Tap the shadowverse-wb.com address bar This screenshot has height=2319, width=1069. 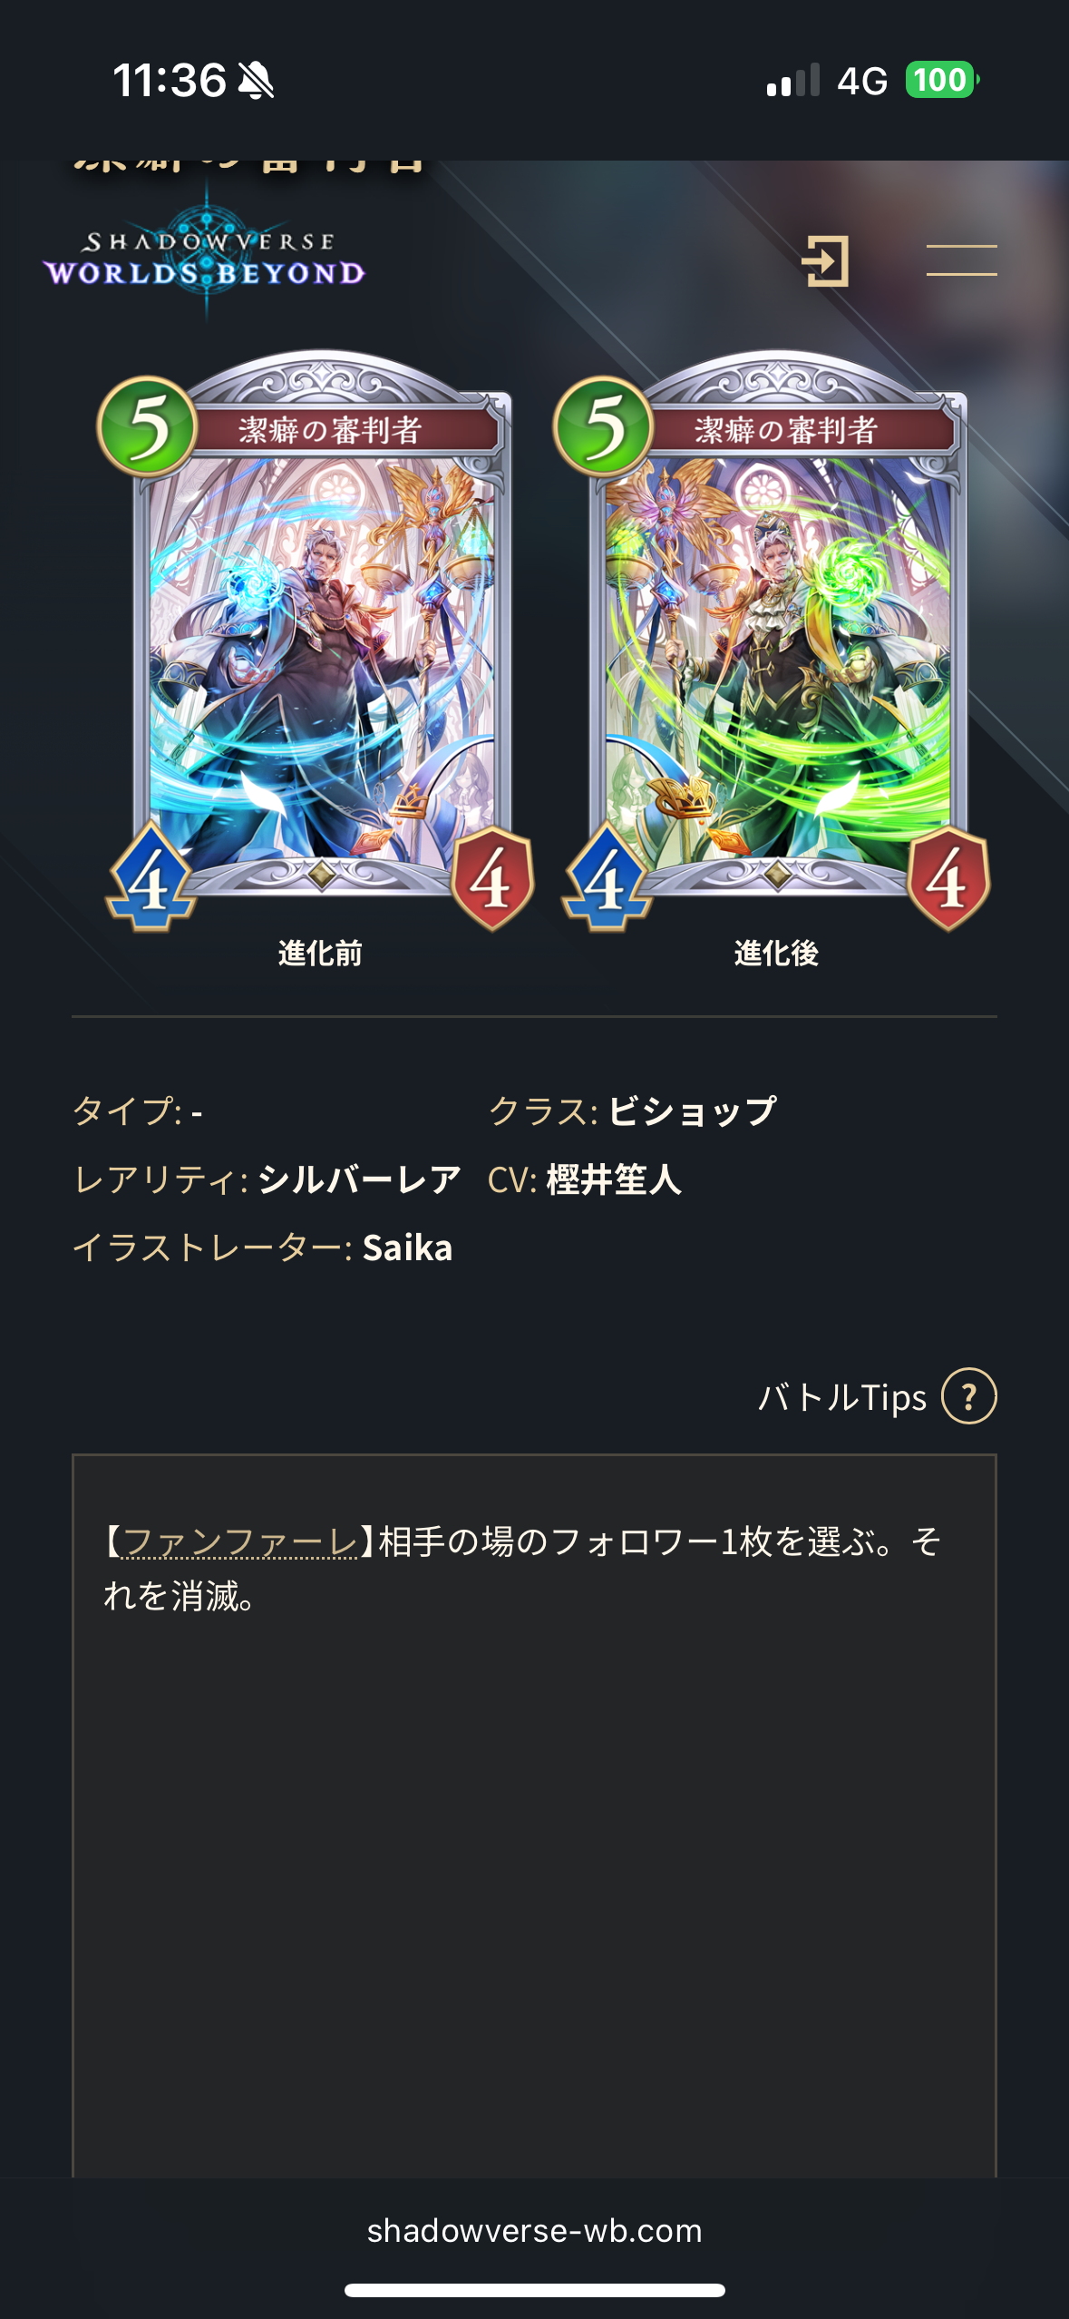click(534, 2230)
